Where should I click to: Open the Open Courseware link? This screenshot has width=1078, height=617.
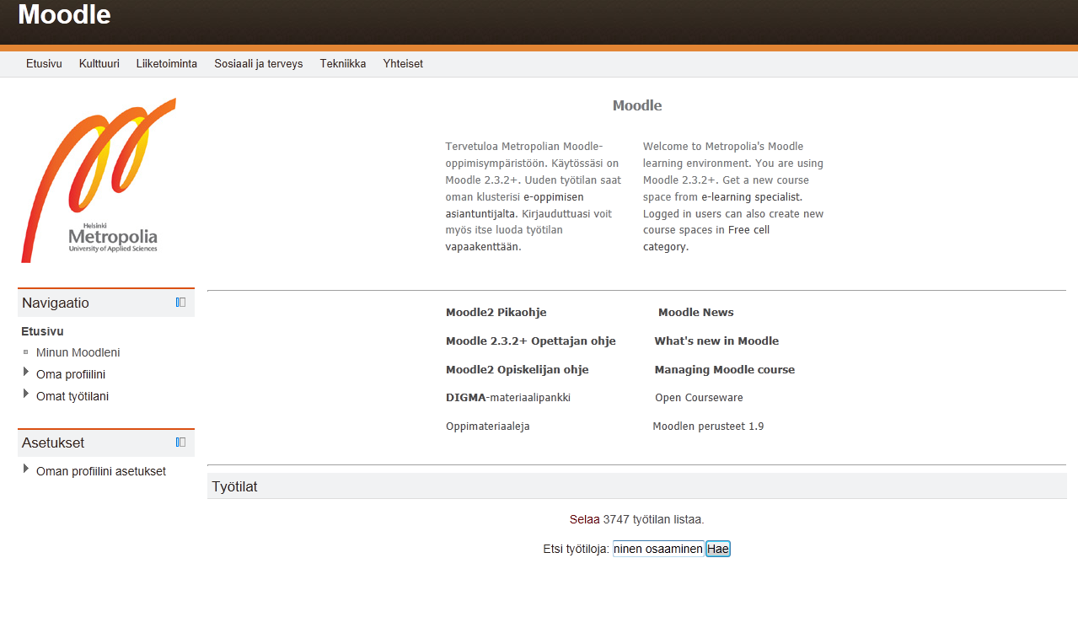coord(699,398)
